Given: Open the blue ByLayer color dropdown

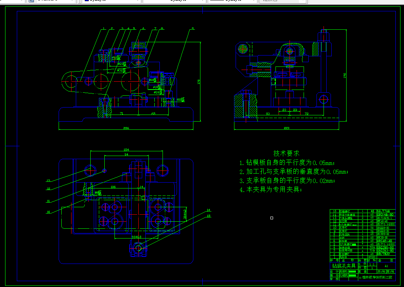Looking at the screenshot, I should click(112, 1).
